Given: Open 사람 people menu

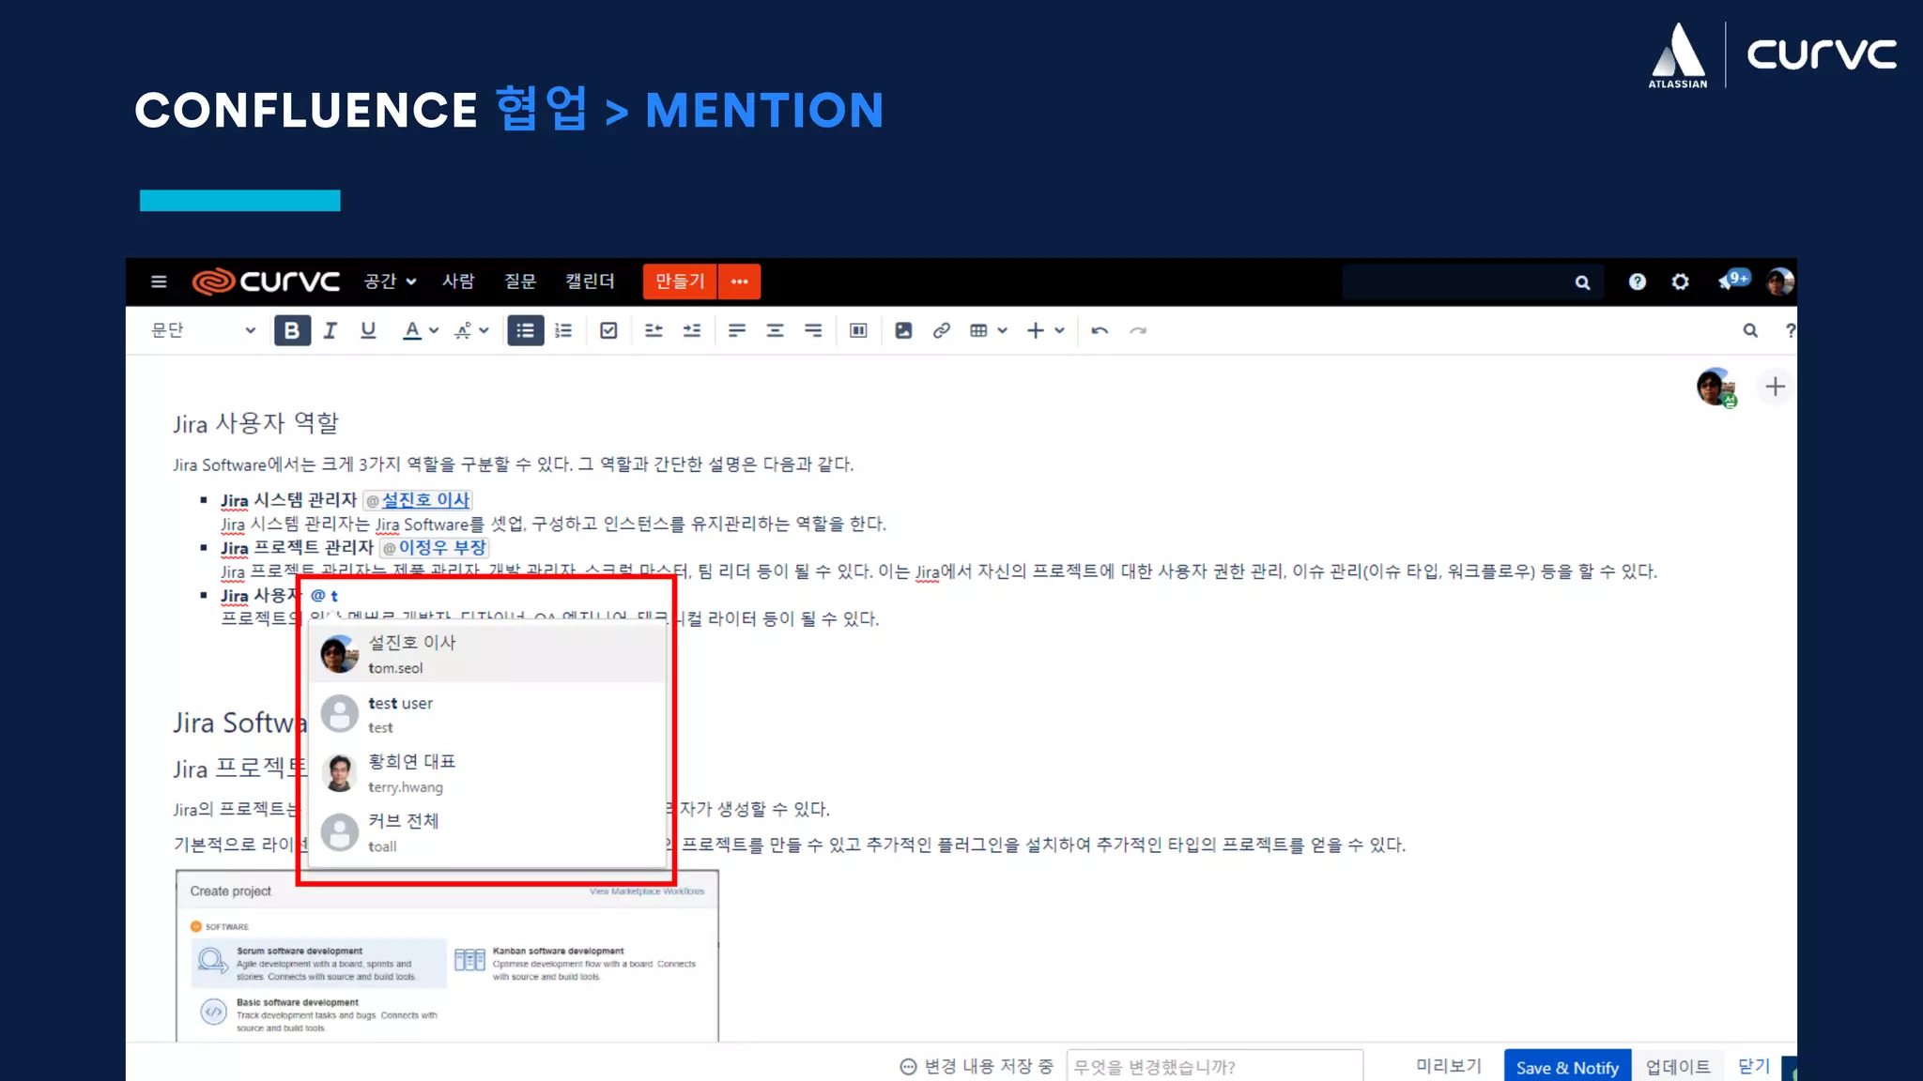Looking at the screenshot, I should point(458,282).
